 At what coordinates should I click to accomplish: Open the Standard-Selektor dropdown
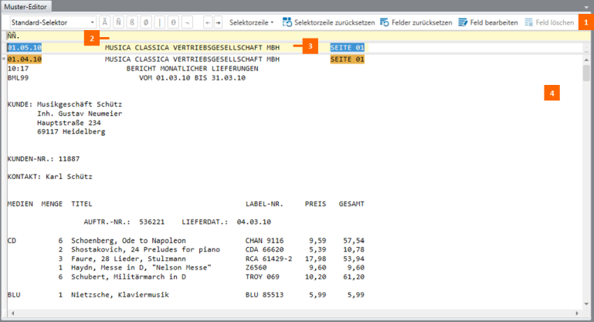point(92,22)
